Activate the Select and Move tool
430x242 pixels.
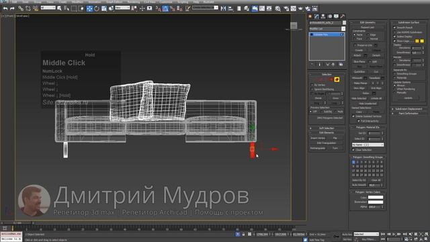coord(89,9)
